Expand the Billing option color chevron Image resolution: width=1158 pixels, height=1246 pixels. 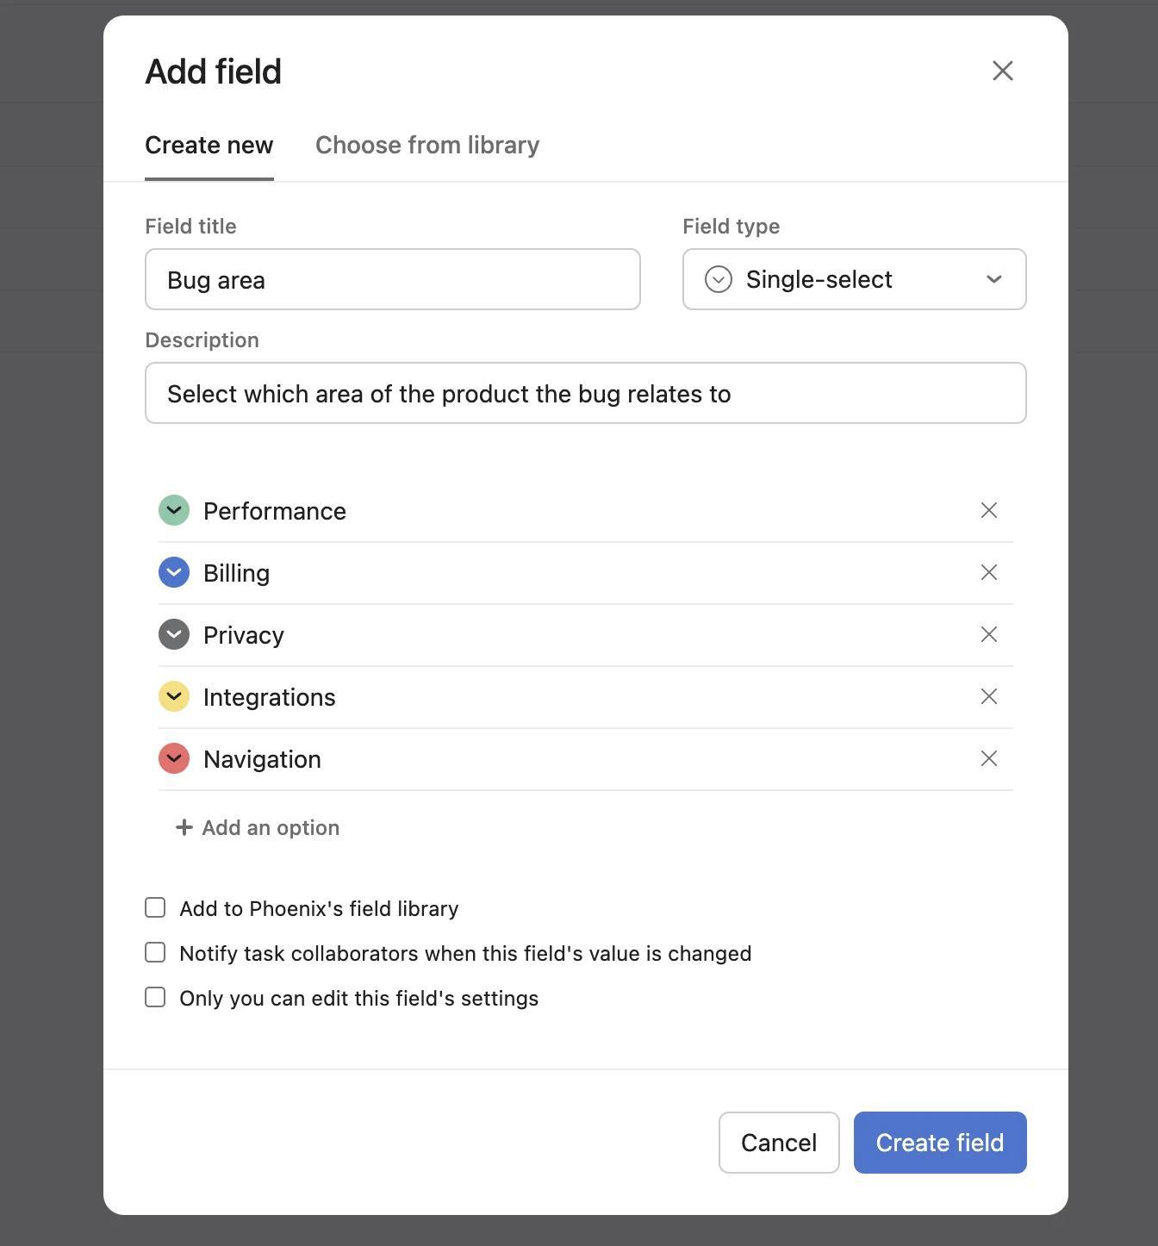tap(173, 572)
